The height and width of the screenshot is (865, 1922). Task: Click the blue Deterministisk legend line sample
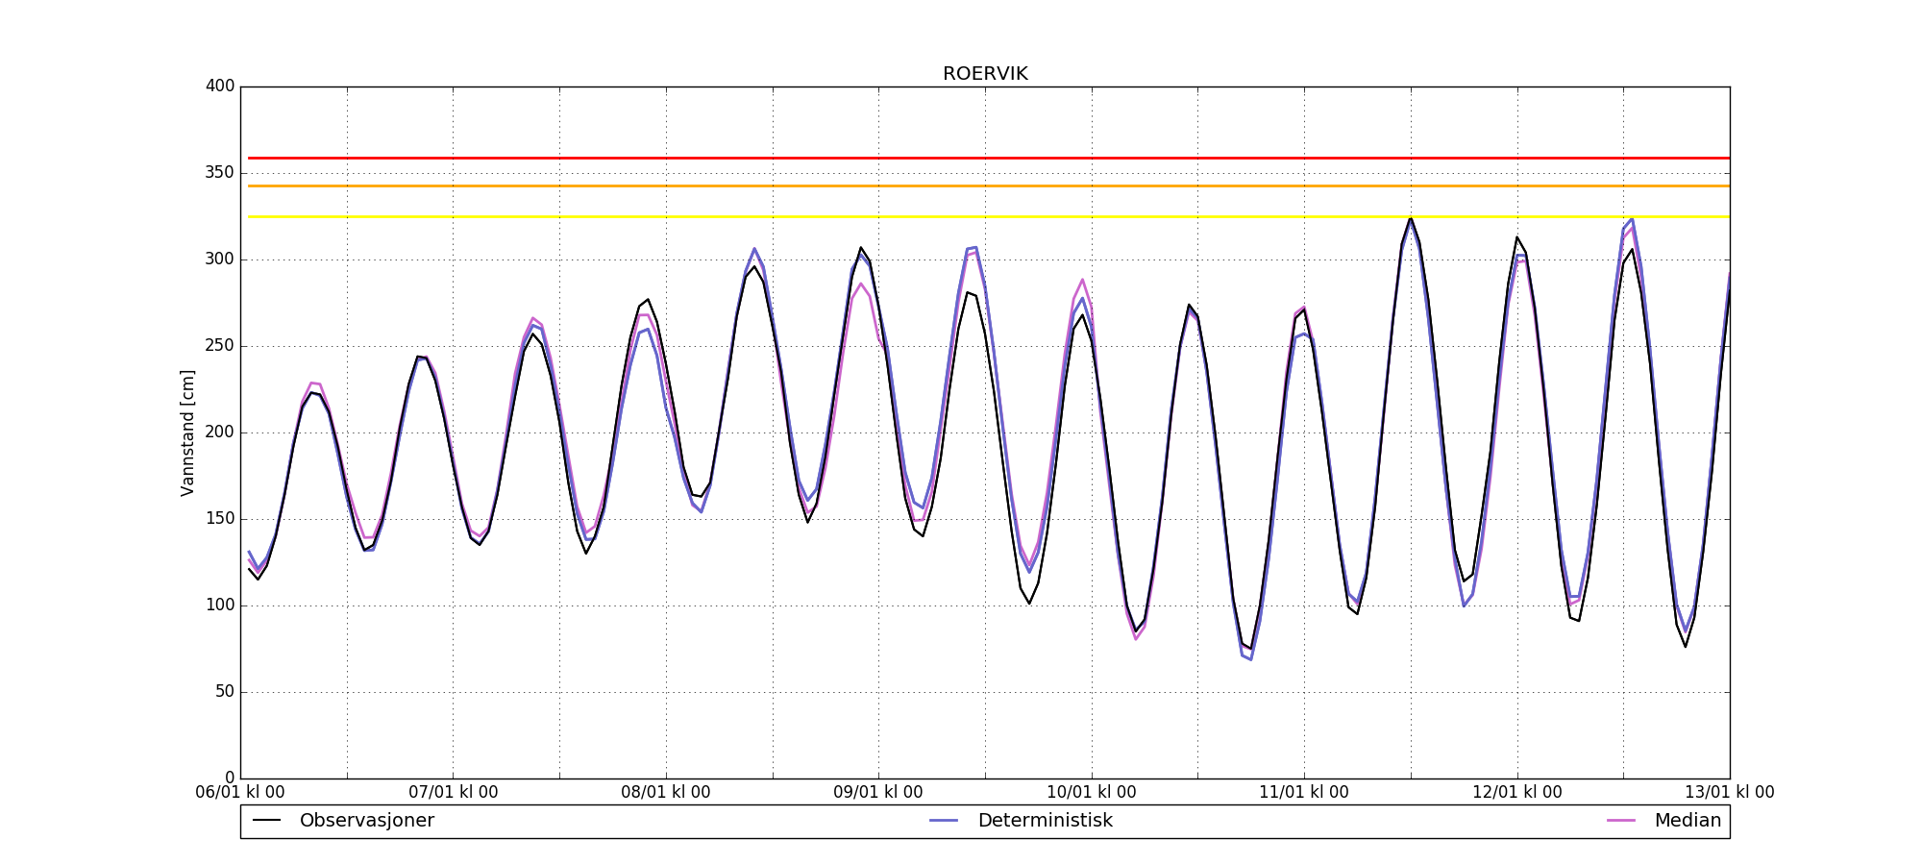click(x=945, y=821)
